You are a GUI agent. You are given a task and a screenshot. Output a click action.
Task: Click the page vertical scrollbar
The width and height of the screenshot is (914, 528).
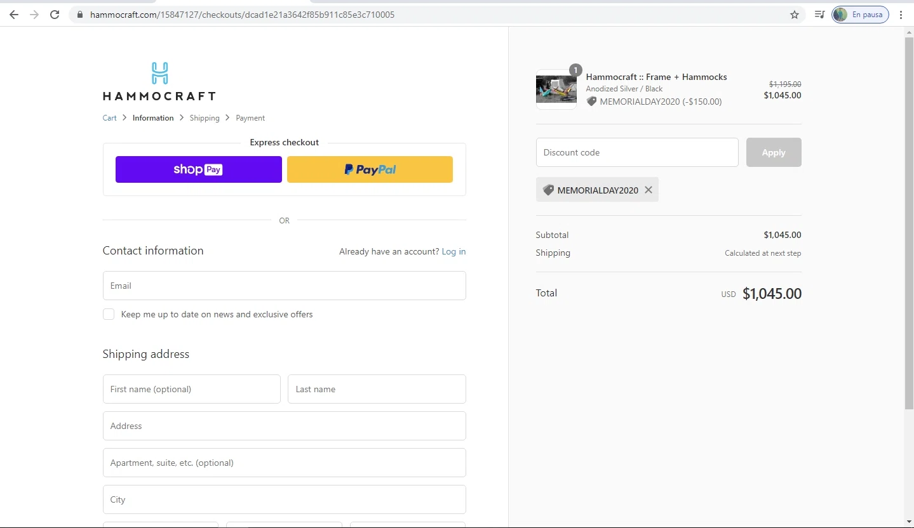pos(909,222)
